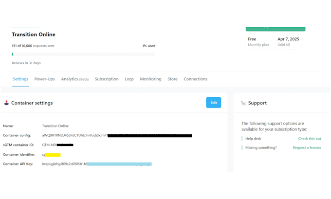
Task: Select the Container API Key value
Action: pyautogui.click(x=97, y=164)
